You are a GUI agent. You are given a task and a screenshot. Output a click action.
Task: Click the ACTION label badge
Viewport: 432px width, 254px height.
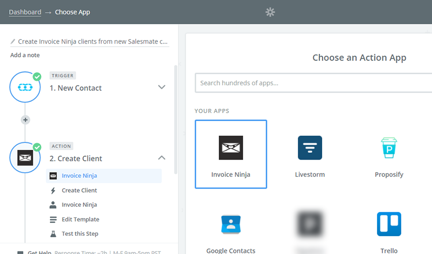tap(61, 146)
